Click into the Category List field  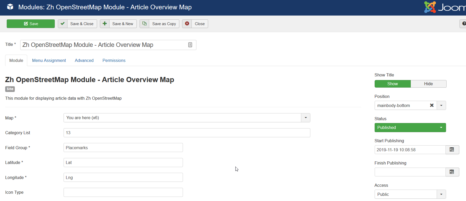[187, 133]
